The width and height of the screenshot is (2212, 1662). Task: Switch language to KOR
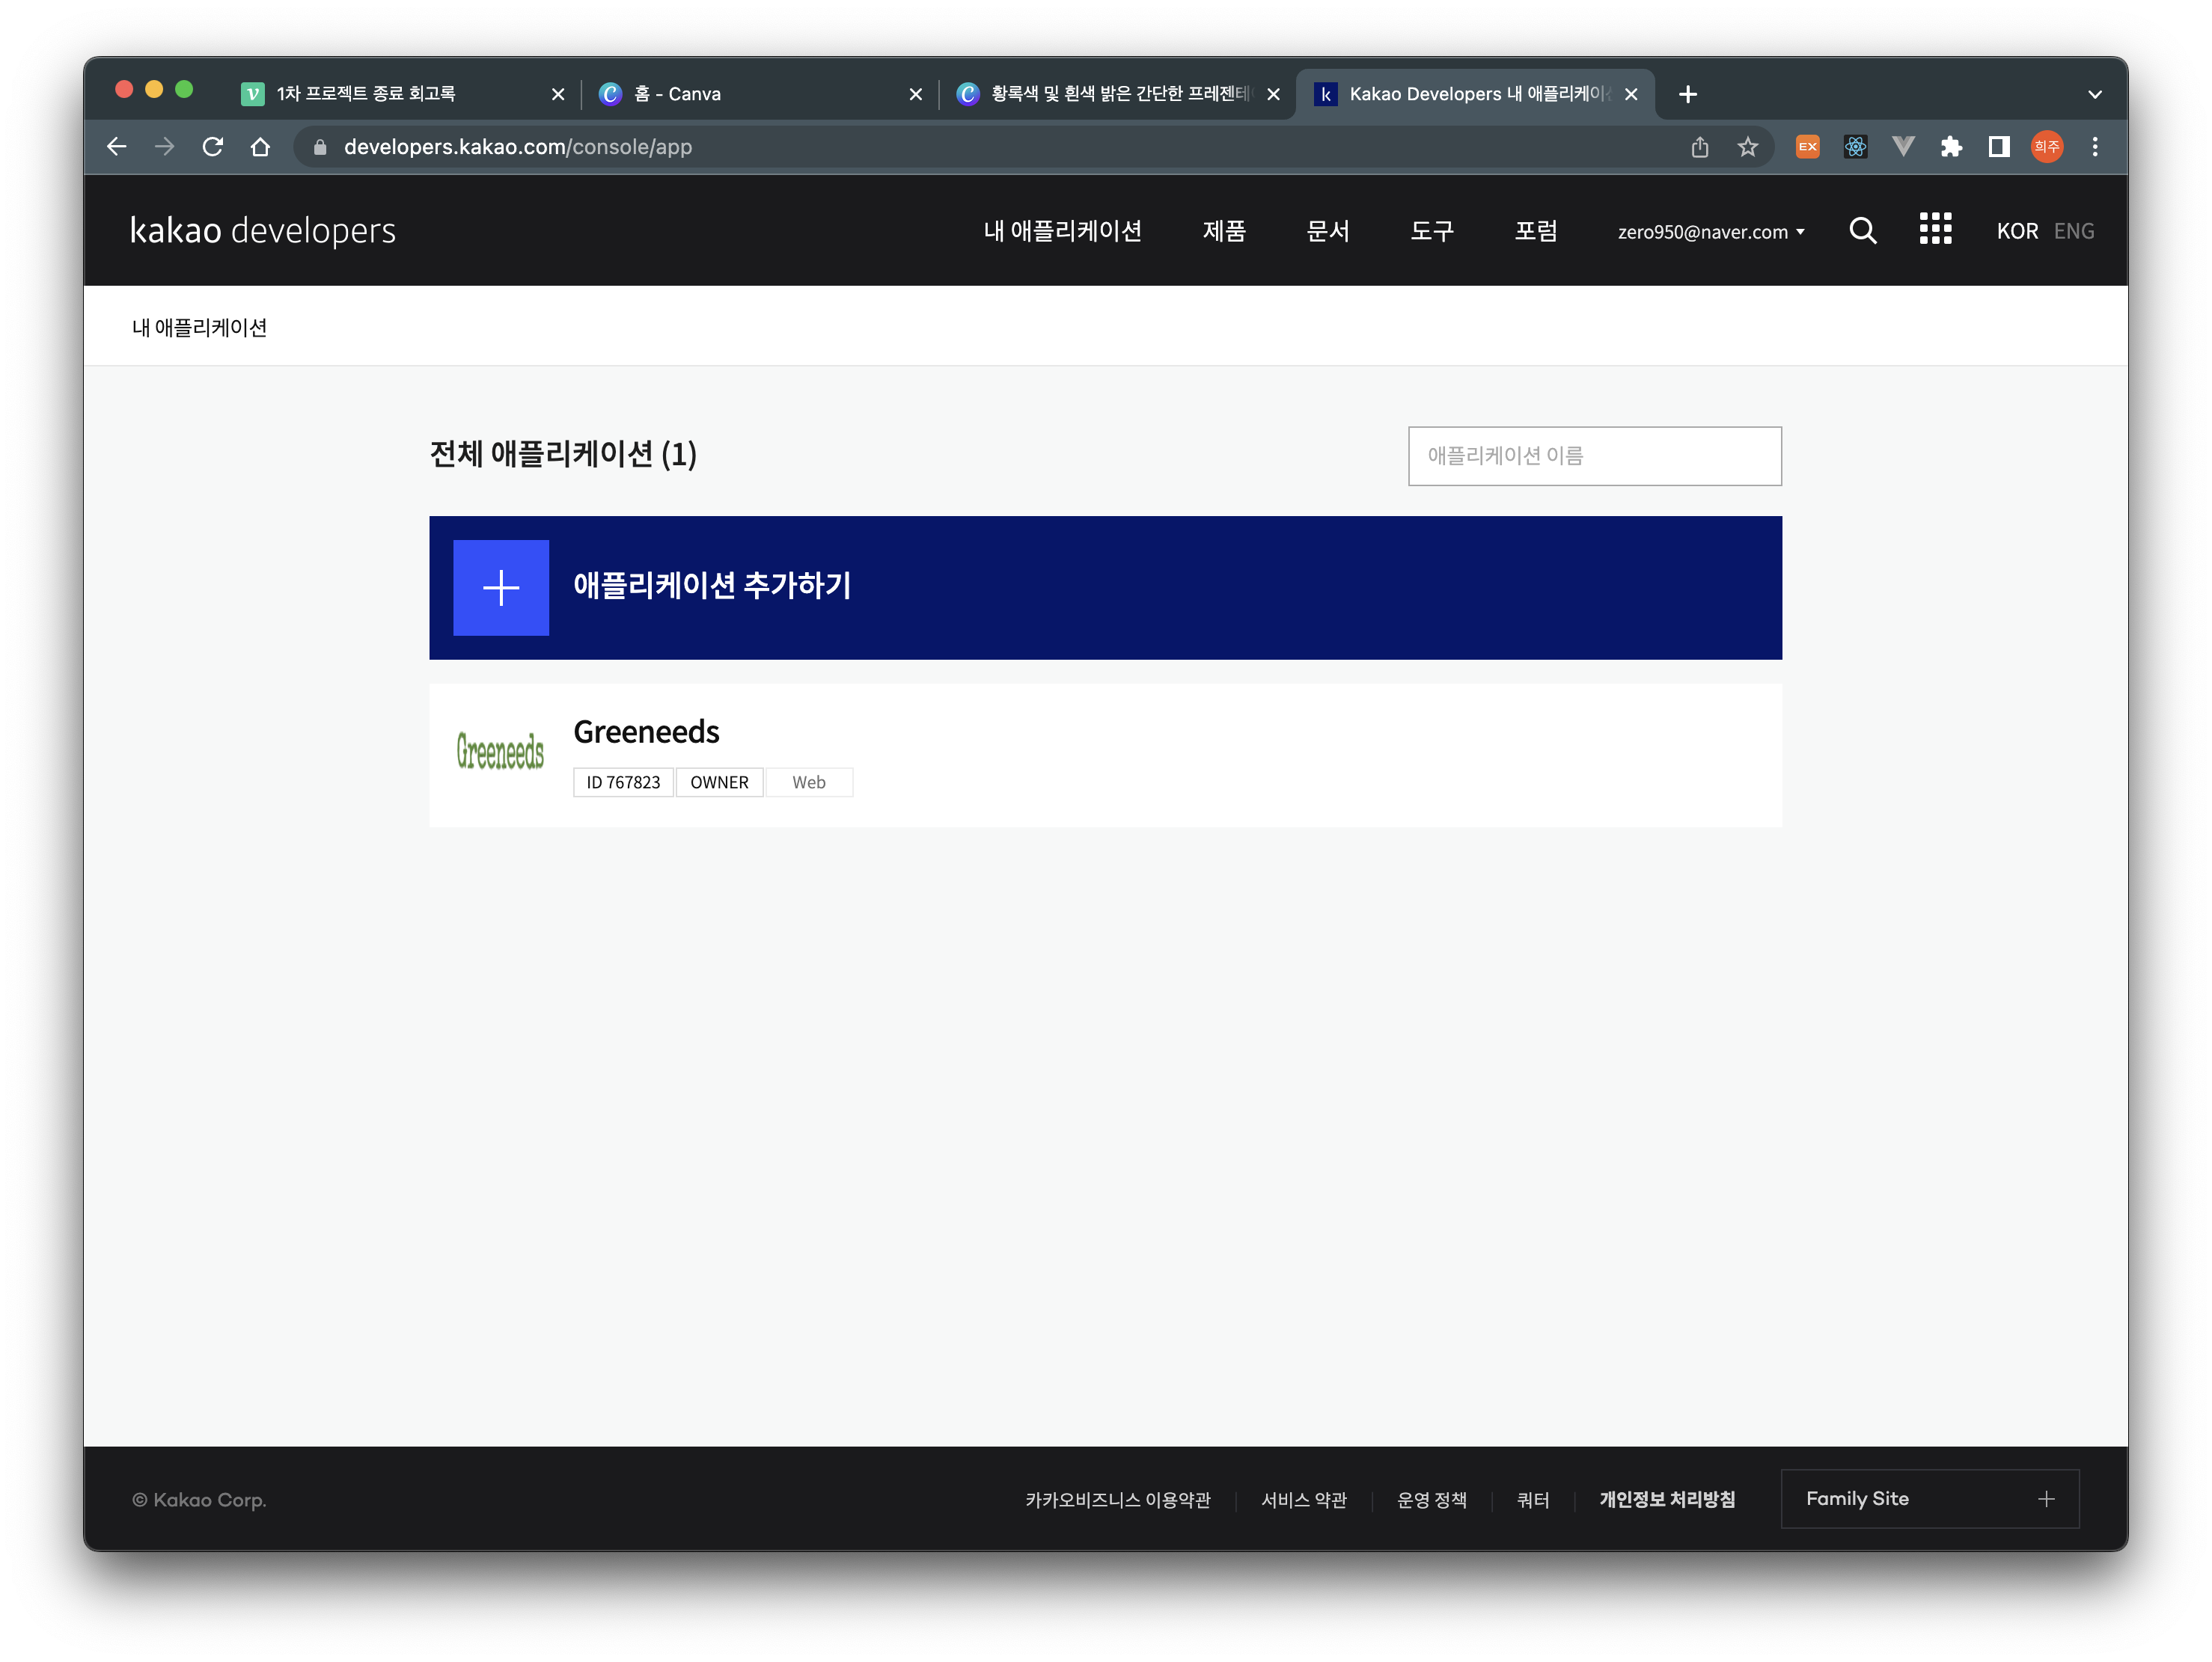(x=2017, y=232)
